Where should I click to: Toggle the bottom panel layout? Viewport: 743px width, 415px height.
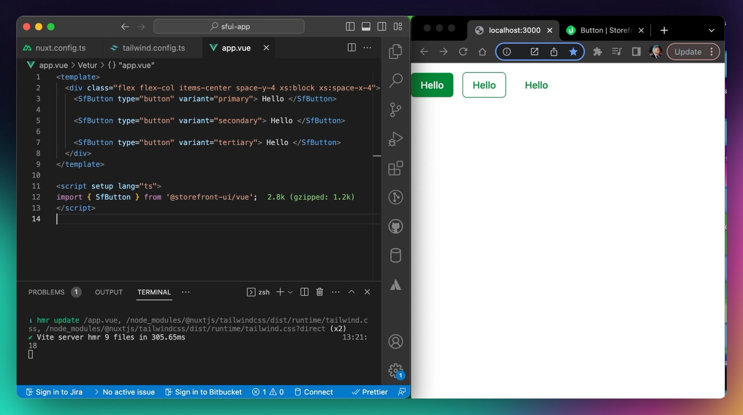point(366,27)
